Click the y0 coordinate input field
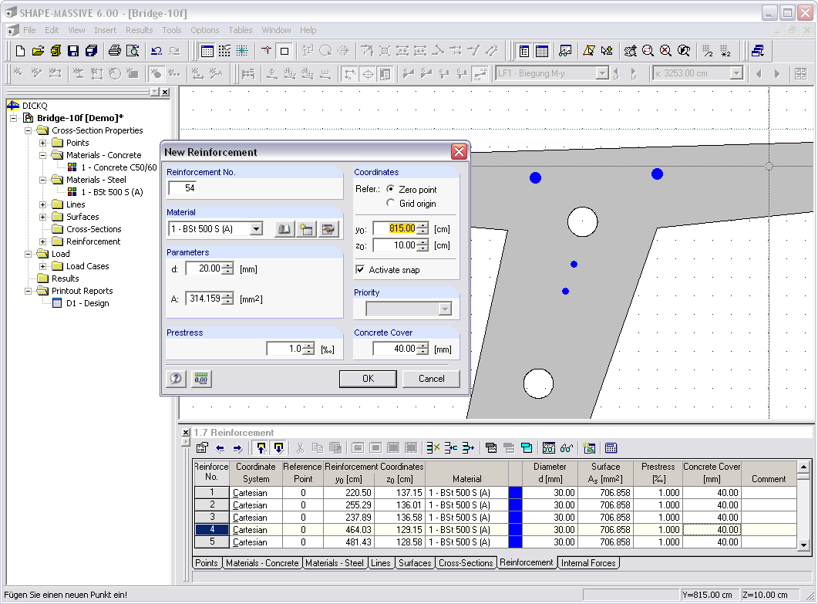Viewport: 818px width, 604px height. point(396,228)
